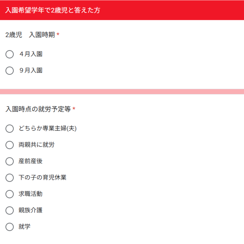The image size is (244, 244).
Task: Click the 親族介護 label text
Action: point(30,210)
